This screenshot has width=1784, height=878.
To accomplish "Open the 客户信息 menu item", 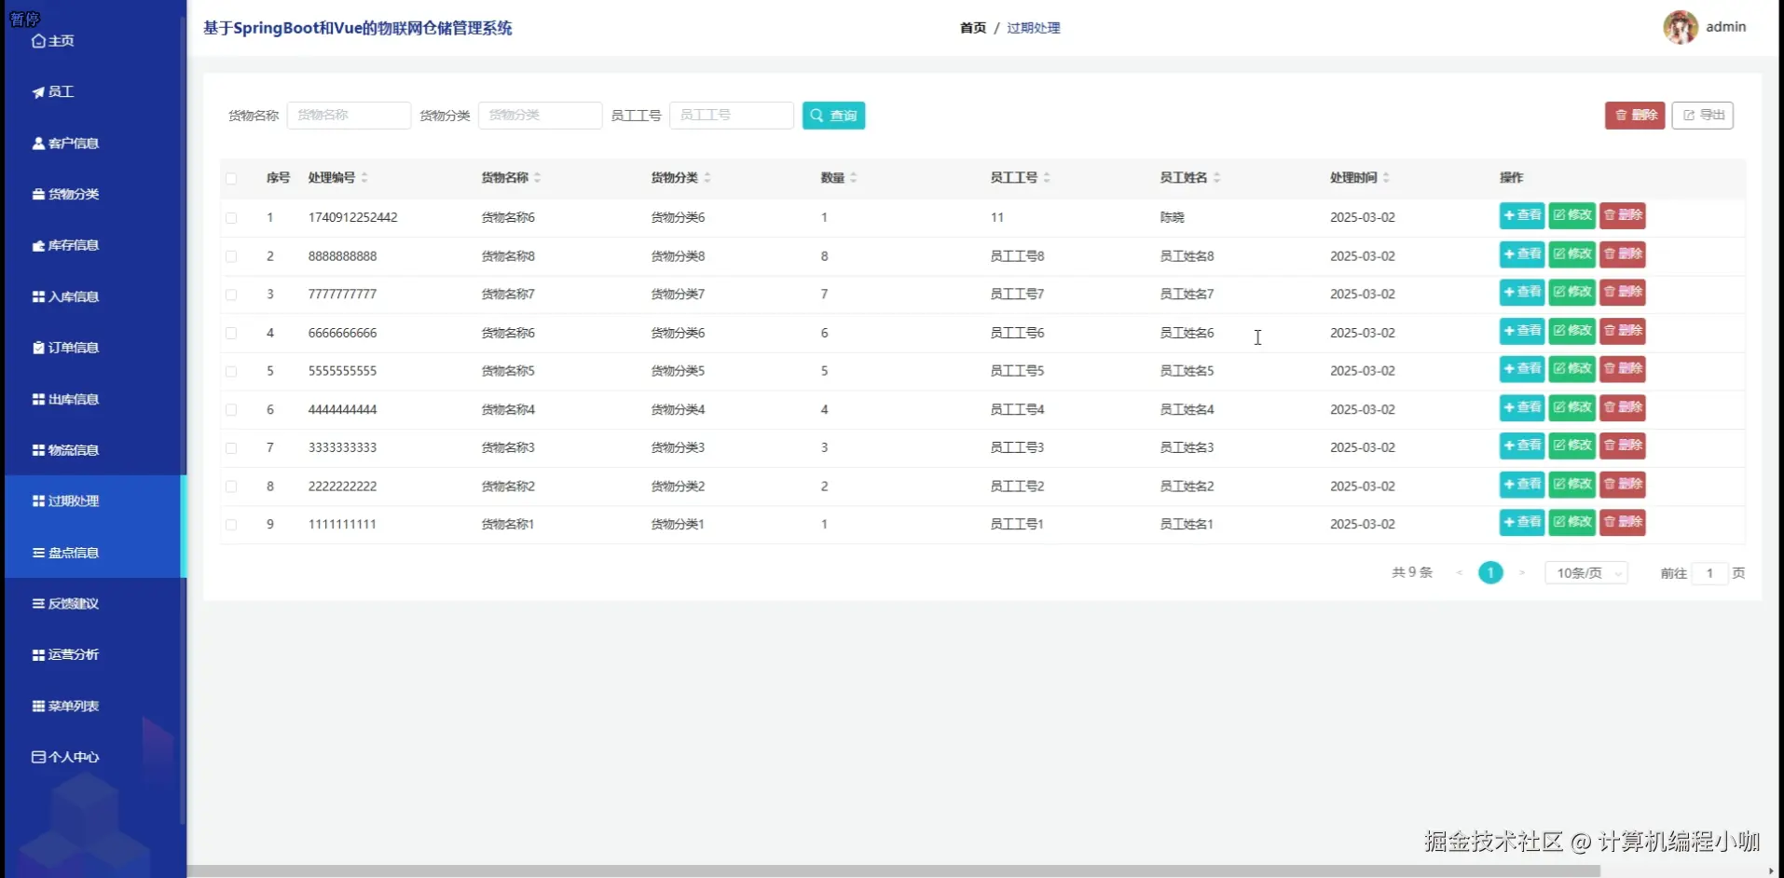I will click(x=93, y=144).
